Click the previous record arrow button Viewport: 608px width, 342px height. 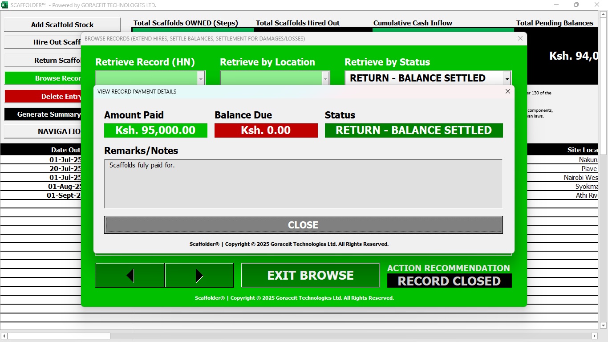[130, 275]
